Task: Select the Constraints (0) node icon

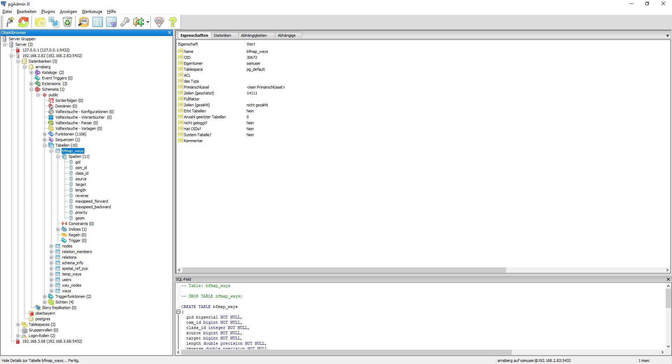Action: point(64,224)
